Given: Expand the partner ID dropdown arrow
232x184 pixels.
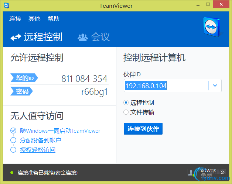Looking at the screenshot, I should coord(215,86).
